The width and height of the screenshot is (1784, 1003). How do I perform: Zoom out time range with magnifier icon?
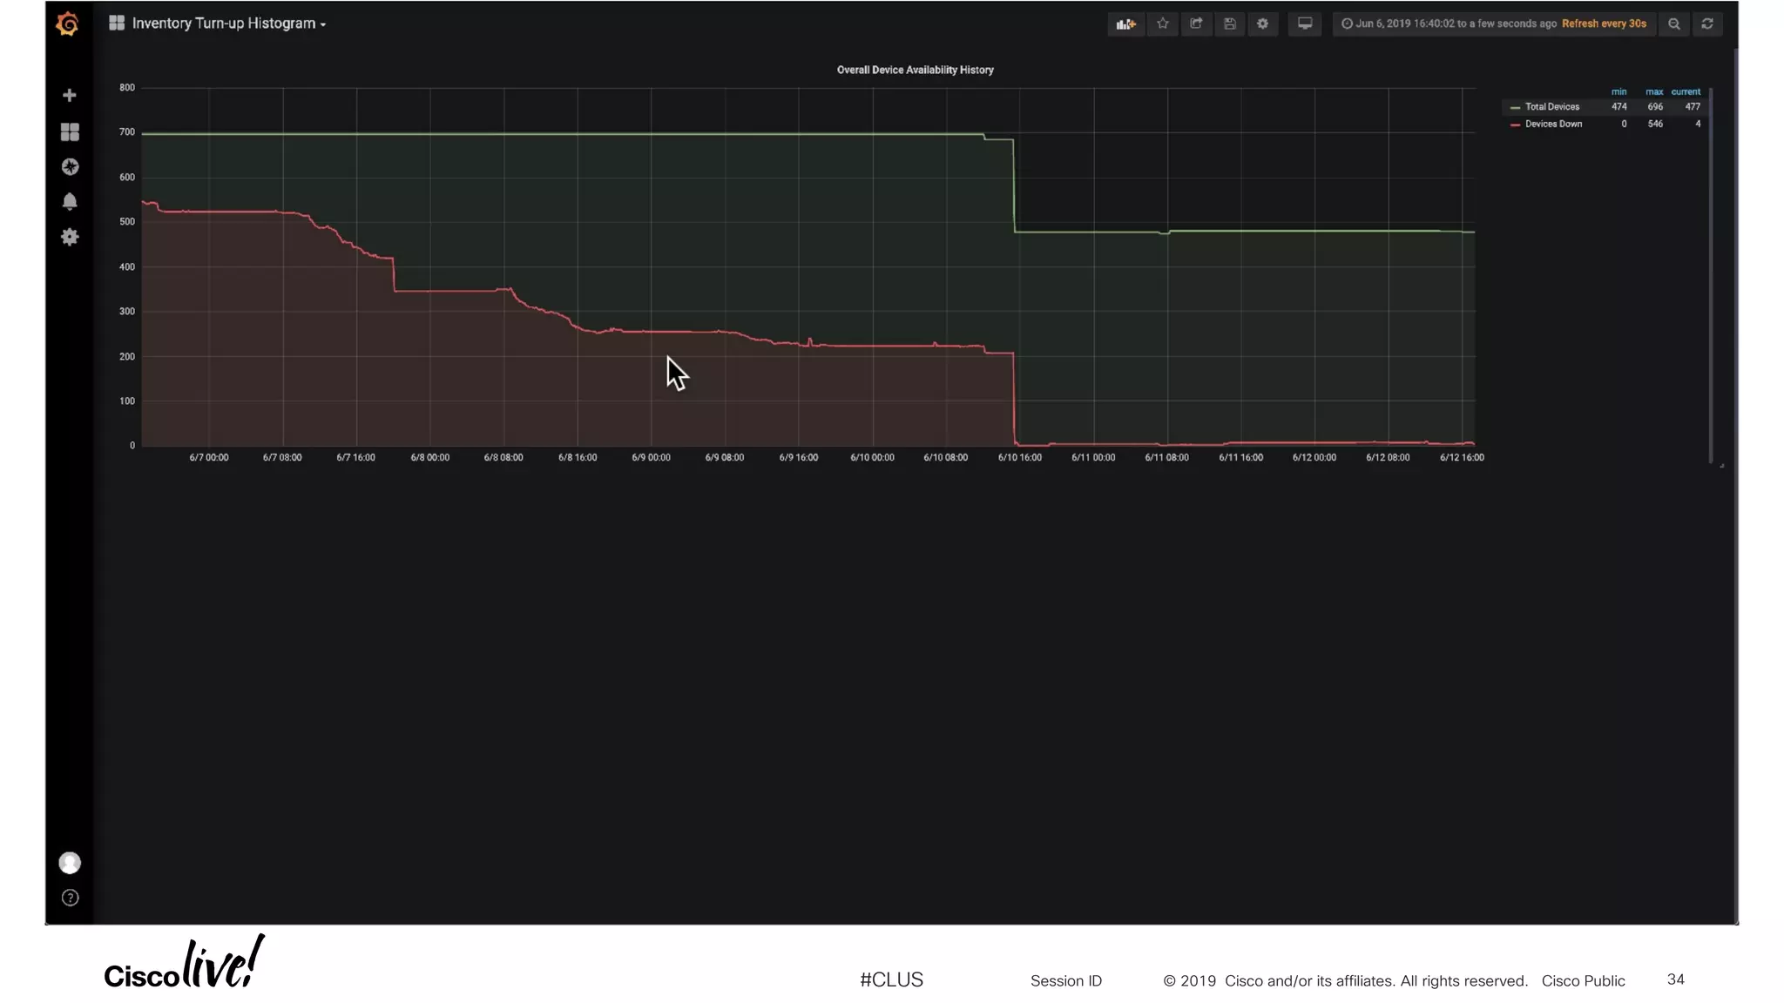point(1673,24)
